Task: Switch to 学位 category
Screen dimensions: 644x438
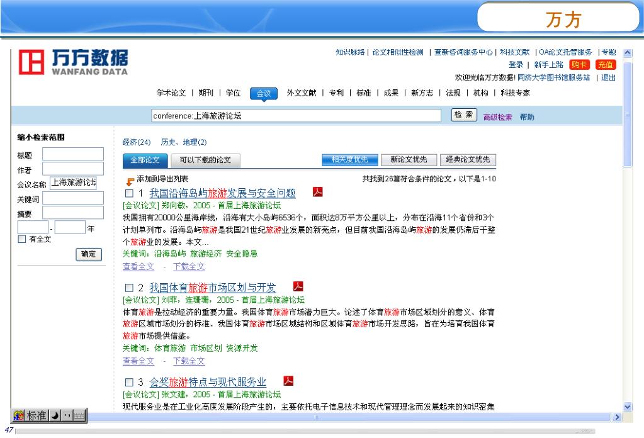Action: coord(234,93)
